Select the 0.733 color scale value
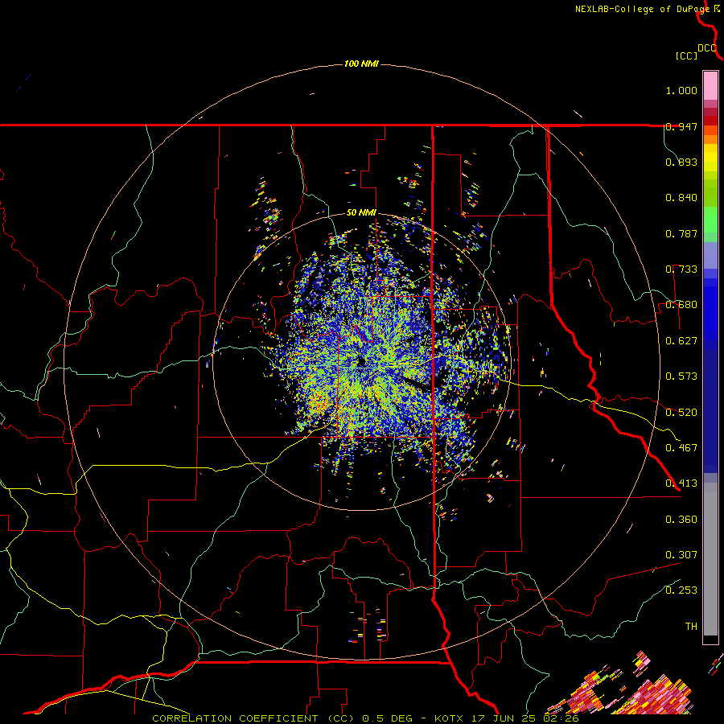The width and height of the screenshot is (724, 724). [x=681, y=269]
